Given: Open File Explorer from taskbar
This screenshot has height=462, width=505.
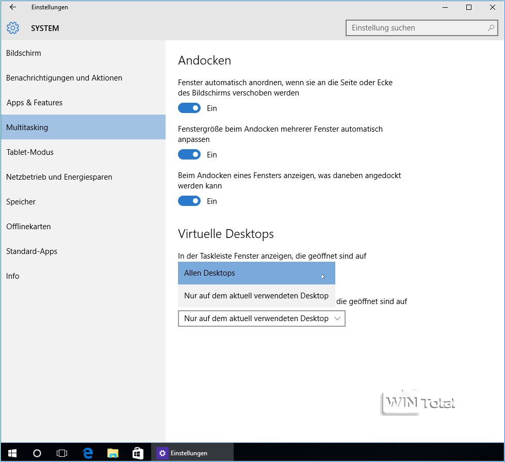Looking at the screenshot, I should 112,453.
